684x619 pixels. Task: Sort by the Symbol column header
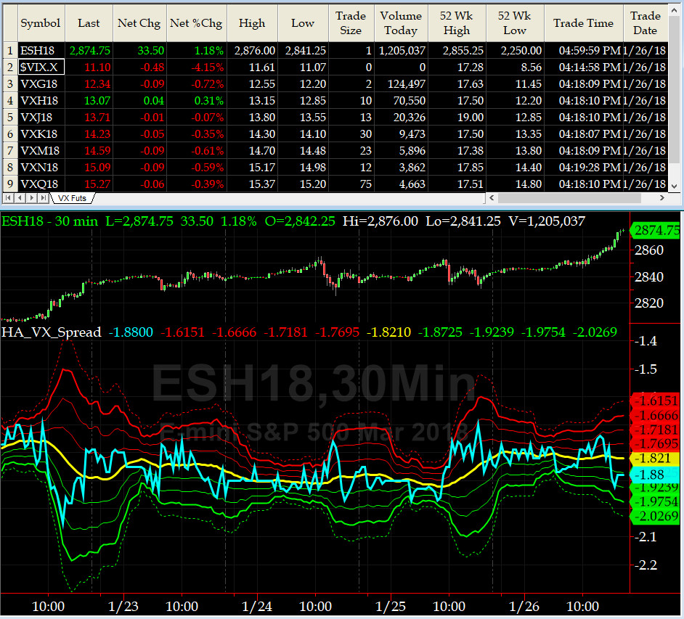pos(41,23)
